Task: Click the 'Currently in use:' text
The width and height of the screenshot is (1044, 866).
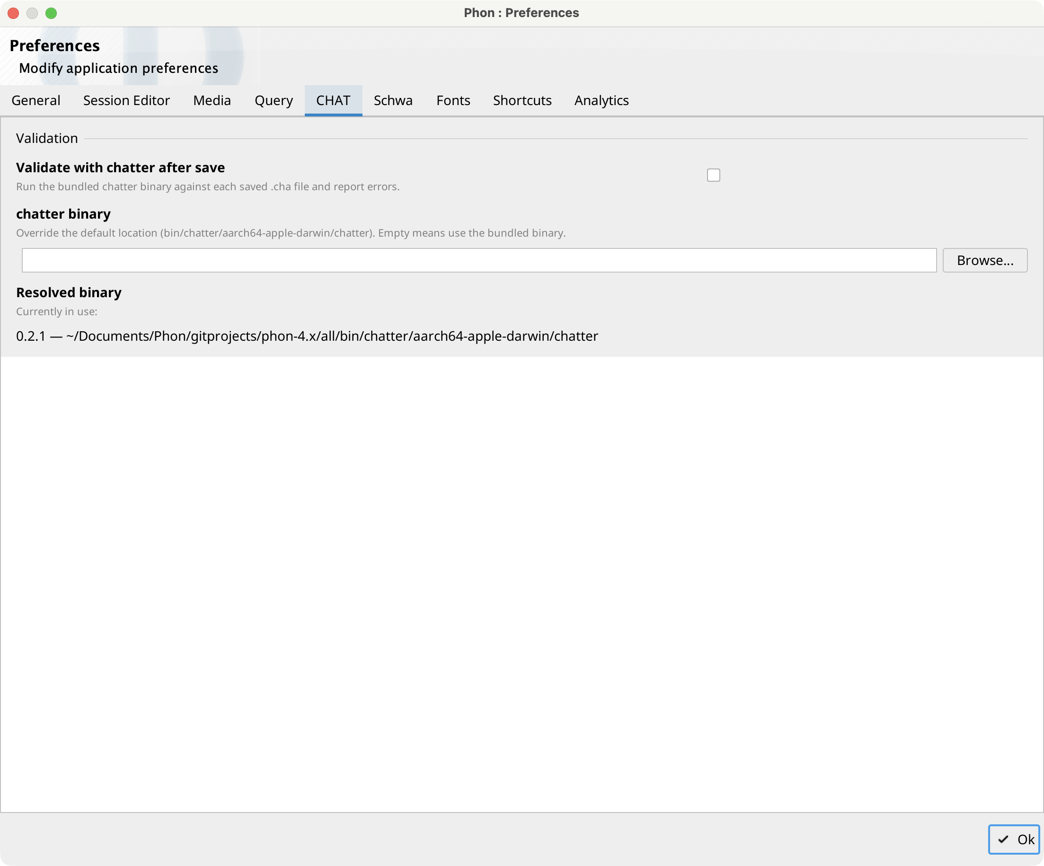Action: coord(57,312)
